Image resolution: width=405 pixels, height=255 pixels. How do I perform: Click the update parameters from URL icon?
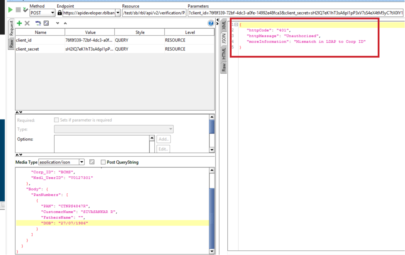pos(38,23)
